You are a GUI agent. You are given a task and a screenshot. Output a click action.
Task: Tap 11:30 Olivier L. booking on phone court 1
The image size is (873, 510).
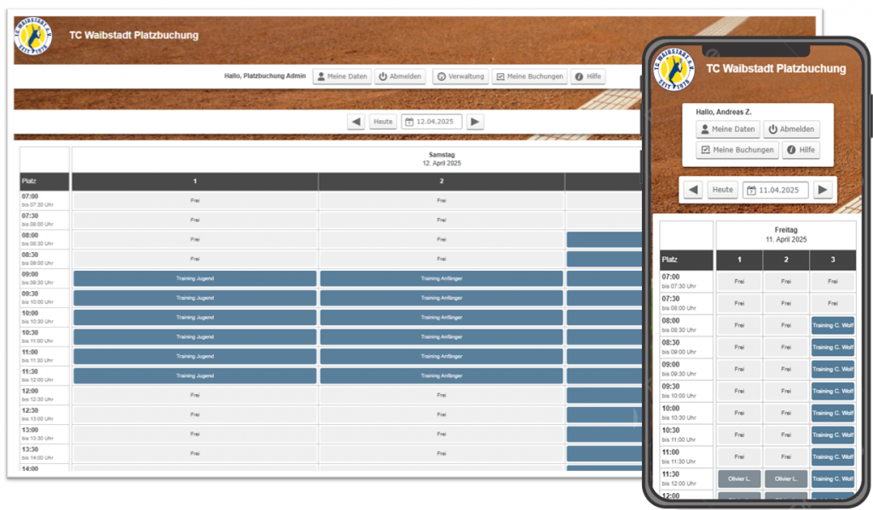coord(739,478)
